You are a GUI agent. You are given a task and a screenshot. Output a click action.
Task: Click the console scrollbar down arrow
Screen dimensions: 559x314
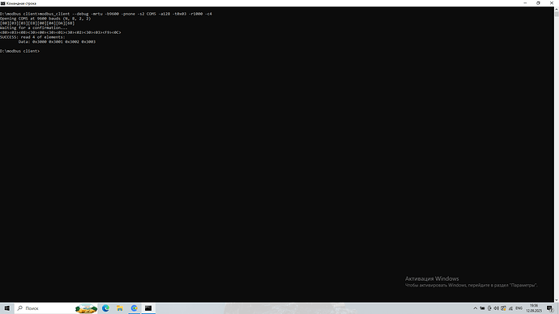[x=557, y=300]
